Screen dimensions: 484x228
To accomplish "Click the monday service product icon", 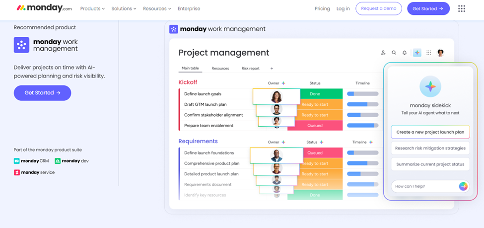I will [17, 172].
